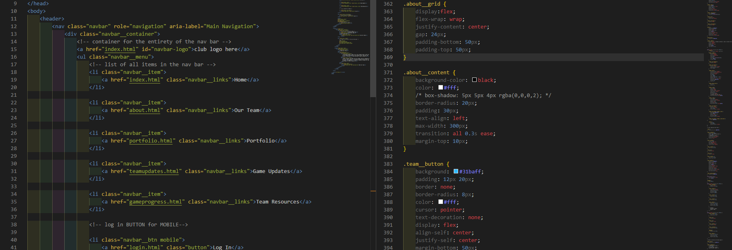Click the 'log in BUTTON for MOBILE' comment
This screenshot has width=732, height=250.
point(139,225)
